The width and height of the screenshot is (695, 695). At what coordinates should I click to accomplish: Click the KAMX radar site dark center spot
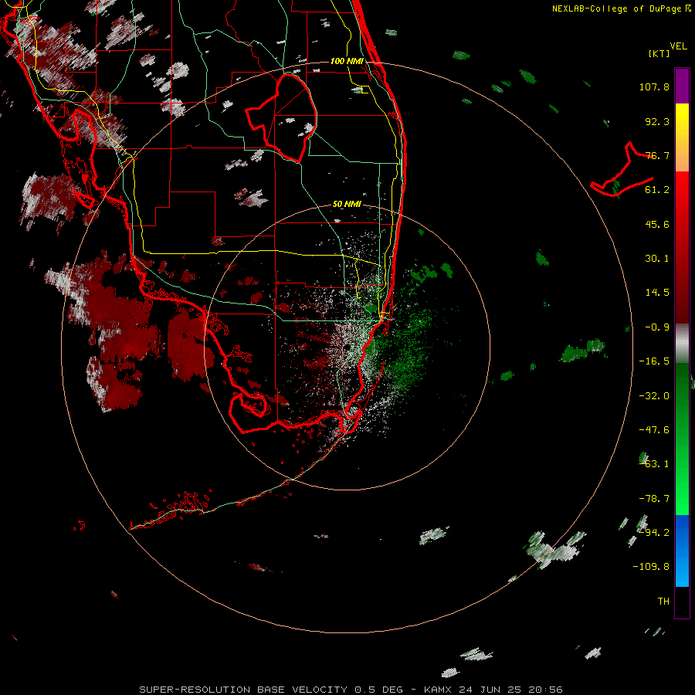(347, 347)
